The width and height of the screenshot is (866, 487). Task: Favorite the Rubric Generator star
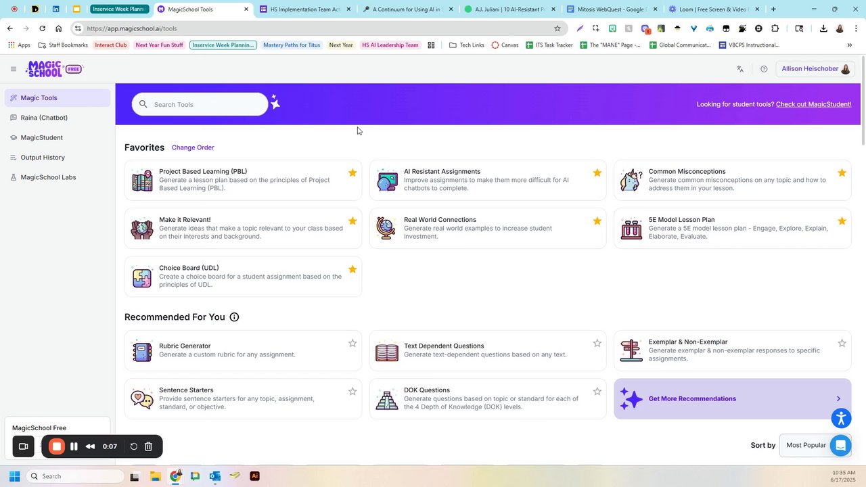pyautogui.click(x=352, y=343)
